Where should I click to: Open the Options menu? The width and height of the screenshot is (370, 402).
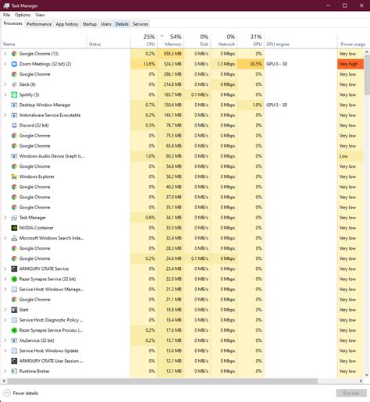pos(23,15)
